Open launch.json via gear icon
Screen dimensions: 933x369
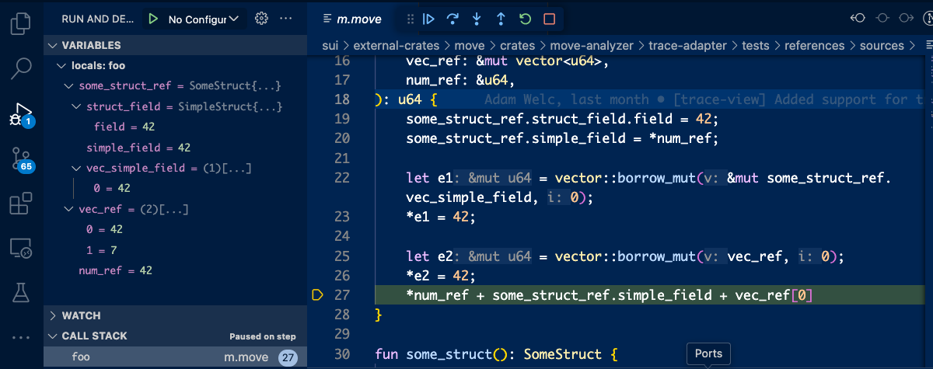coord(261,19)
